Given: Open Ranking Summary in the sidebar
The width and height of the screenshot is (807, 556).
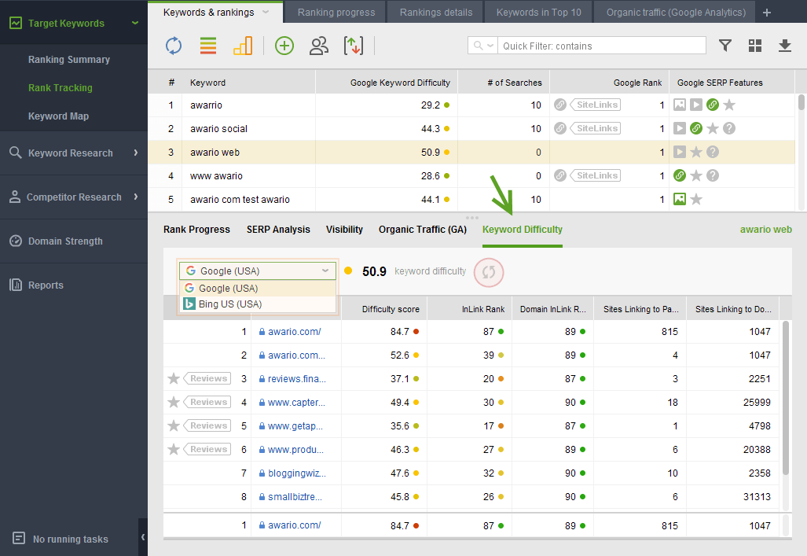Looking at the screenshot, I should click(69, 60).
